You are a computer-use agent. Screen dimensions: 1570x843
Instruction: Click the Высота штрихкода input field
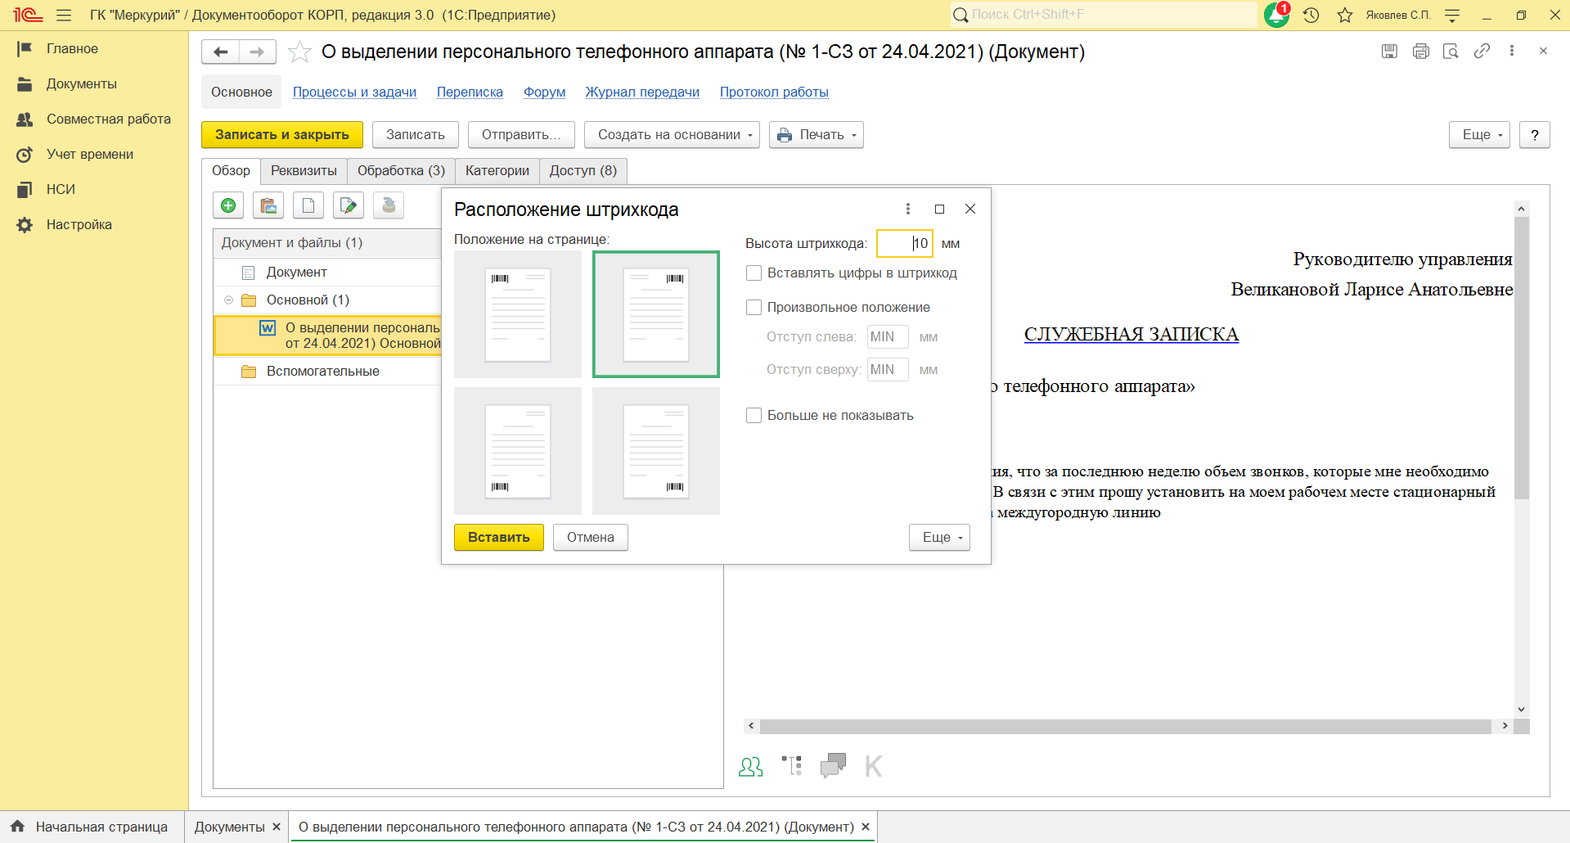click(905, 243)
